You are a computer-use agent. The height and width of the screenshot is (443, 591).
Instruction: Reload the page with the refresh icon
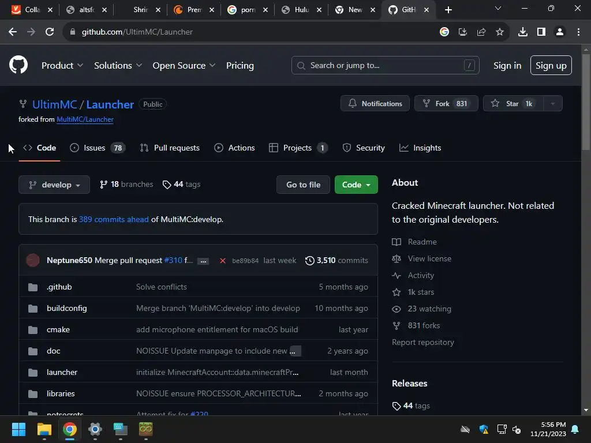[50, 32]
